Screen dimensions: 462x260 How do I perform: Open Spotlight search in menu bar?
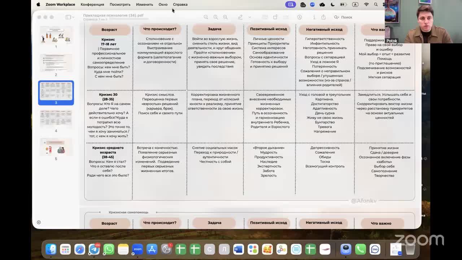(376, 4)
